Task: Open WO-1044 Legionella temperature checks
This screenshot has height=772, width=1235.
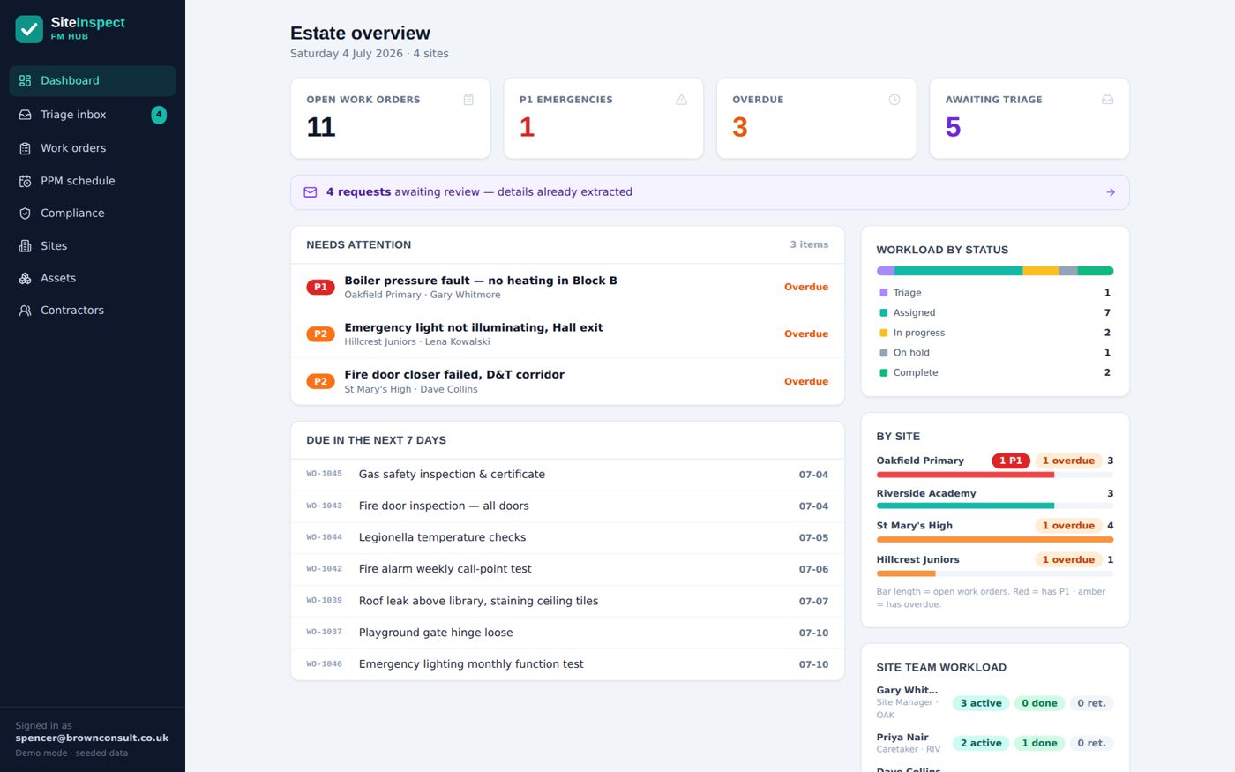Action: 567,537
